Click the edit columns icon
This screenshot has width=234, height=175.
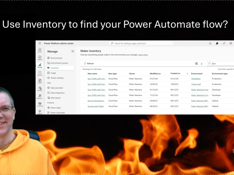point(196,63)
